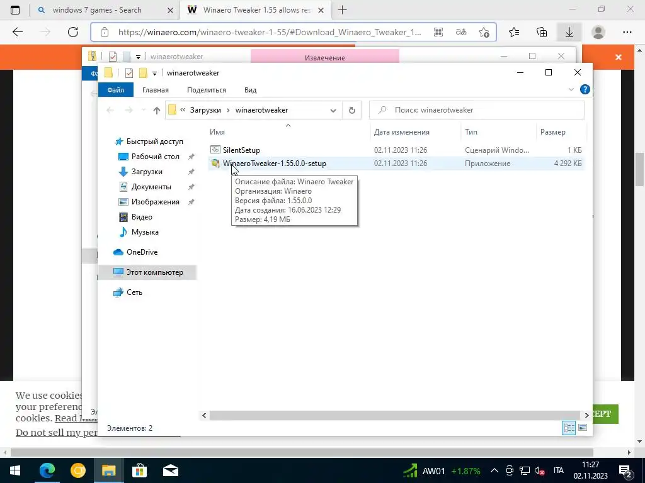The height and width of the screenshot is (483, 645).
Task: Click the Explorer back navigation arrow
Action: tap(110, 110)
